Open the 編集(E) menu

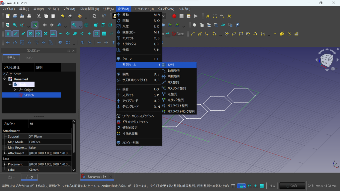24,9
